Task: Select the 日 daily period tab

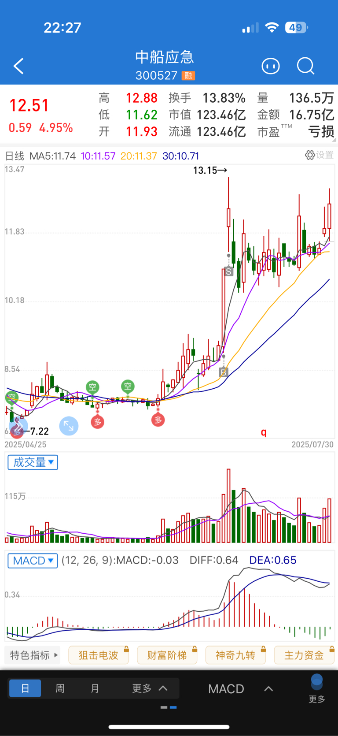Action: (25, 688)
